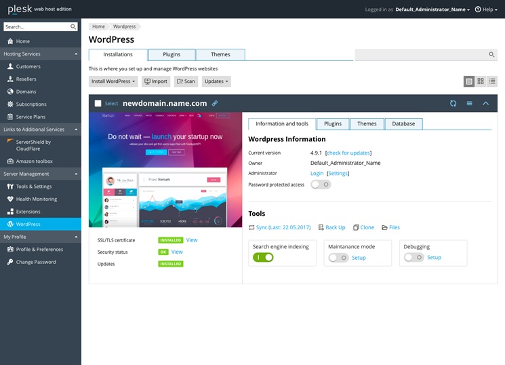Click the Amazon toolbox icon
The width and height of the screenshot is (505, 365).
(10, 161)
